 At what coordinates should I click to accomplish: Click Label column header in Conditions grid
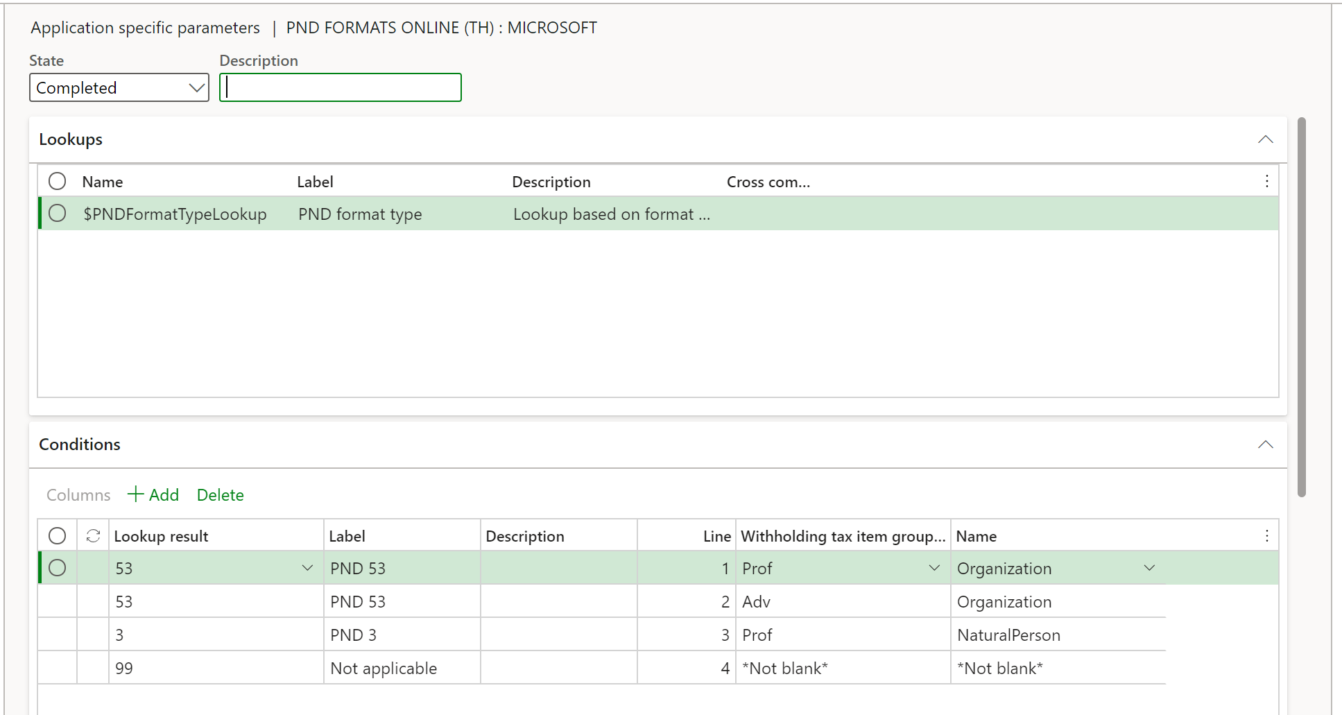[347, 536]
